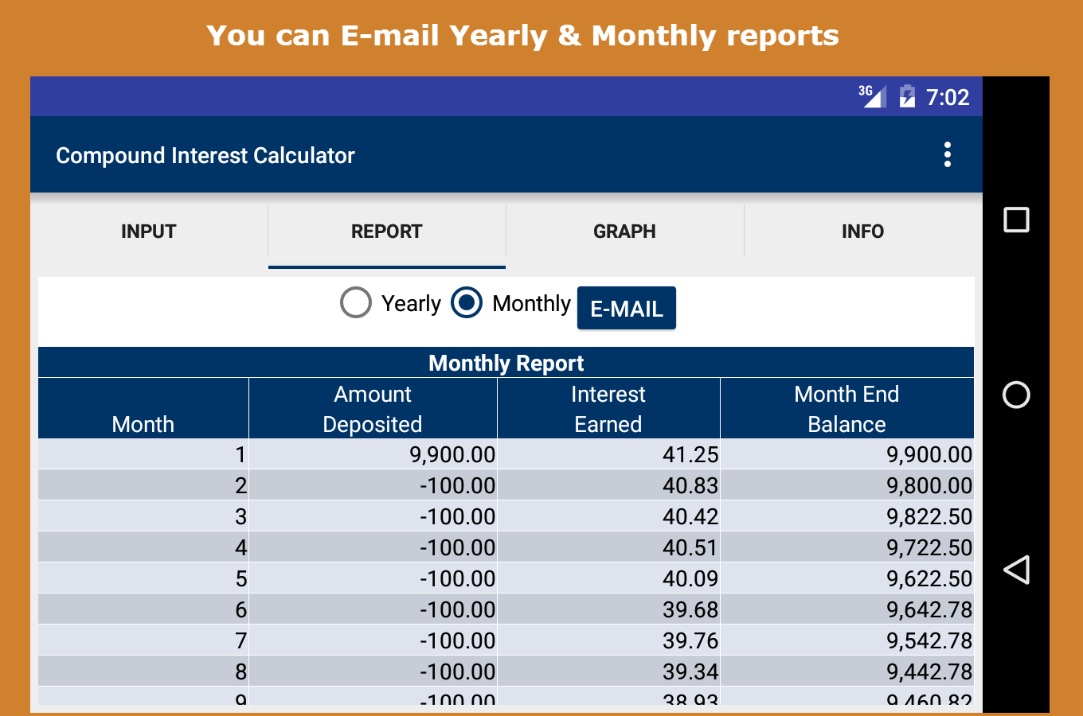Click the -100.00 deposit in month 2 row
1083x716 pixels.
click(373, 485)
